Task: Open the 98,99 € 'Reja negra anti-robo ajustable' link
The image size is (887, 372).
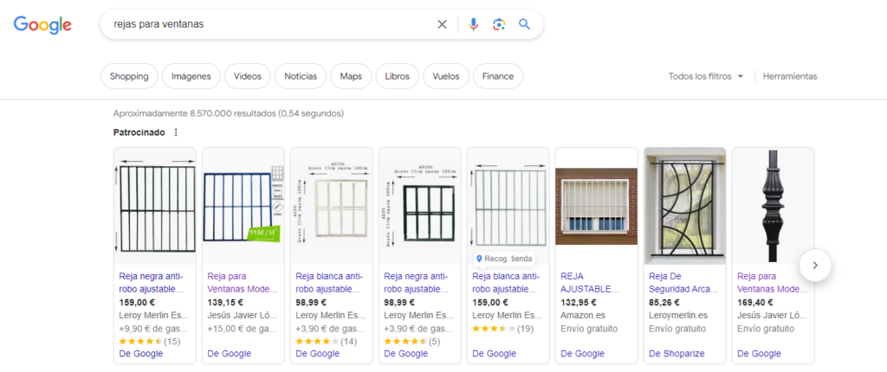Action: 418,283
